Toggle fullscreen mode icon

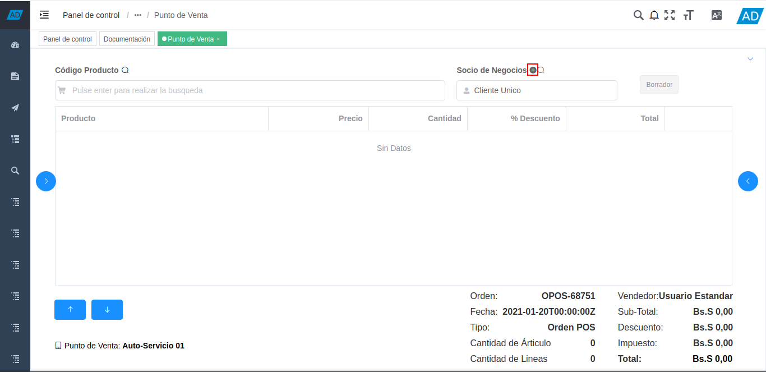pos(670,15)
